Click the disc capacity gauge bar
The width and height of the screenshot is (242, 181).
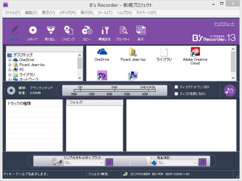pos(115,90)
